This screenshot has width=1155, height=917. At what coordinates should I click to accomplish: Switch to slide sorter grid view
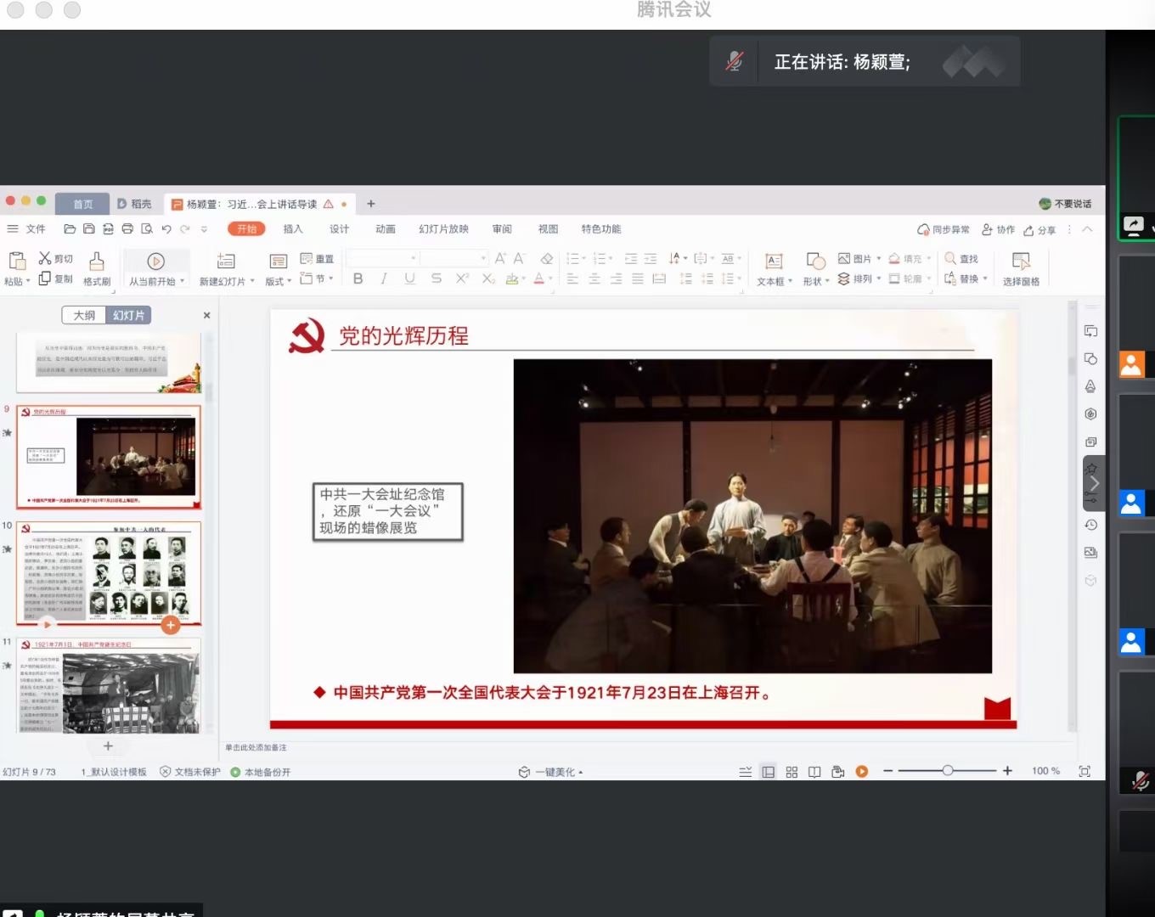[x=792, y=772]
